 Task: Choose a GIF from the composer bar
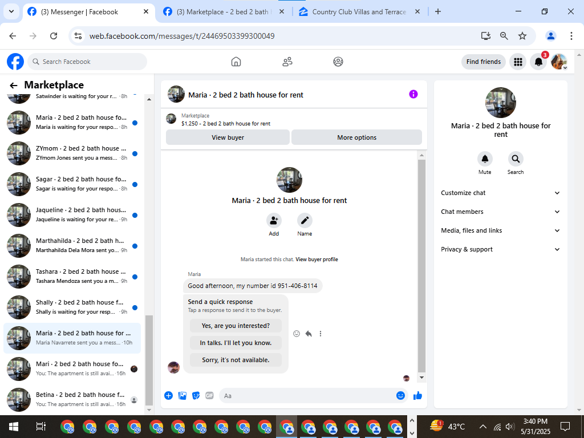pos(210,396)
